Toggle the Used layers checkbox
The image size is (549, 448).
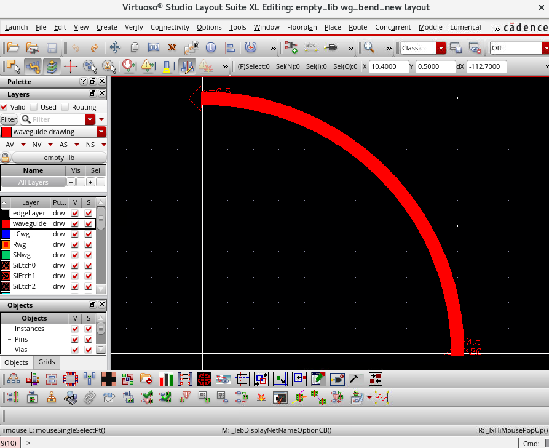34,106
